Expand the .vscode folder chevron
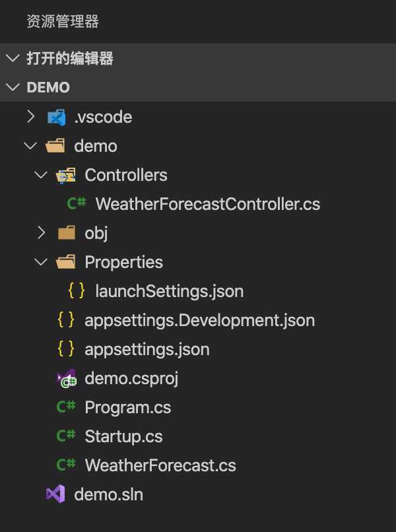The image size is (396, 532). pyautogui.click(x=30, y=117)
